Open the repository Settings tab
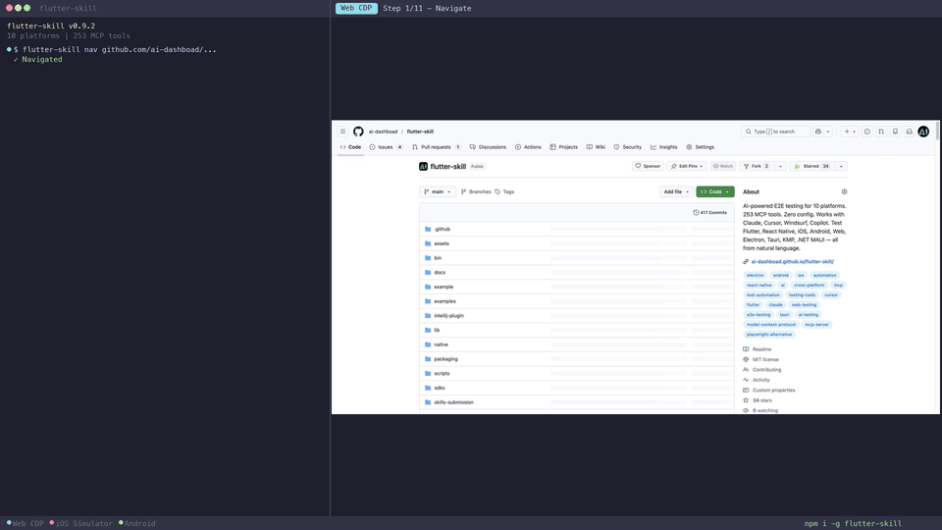The image size is (942, 530). click(701, 147)
